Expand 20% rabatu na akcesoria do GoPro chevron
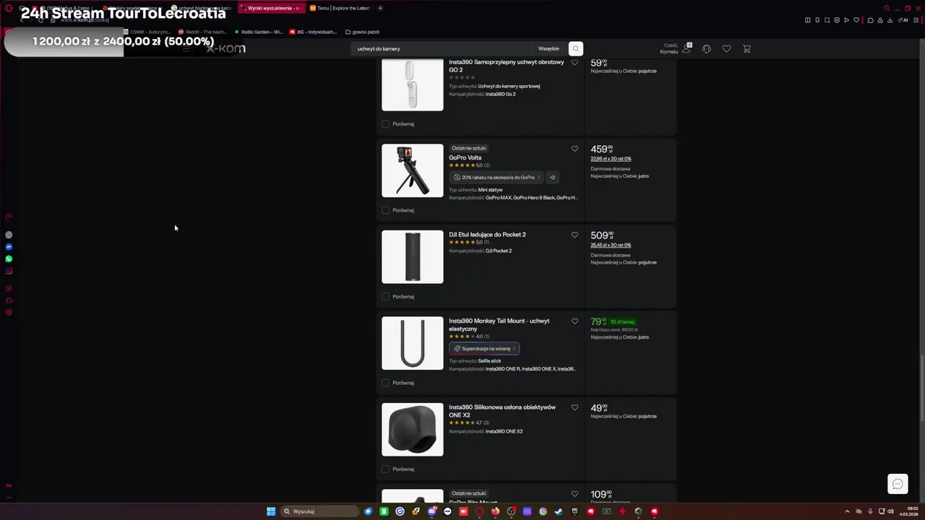Image resolution: width=925 pixels, height=520 pixels. tap(538, 177)
